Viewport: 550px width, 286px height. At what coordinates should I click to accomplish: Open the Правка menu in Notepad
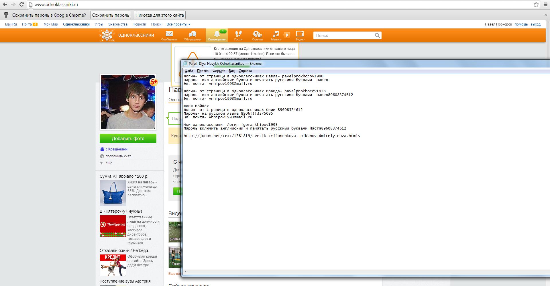coord(203,71)
